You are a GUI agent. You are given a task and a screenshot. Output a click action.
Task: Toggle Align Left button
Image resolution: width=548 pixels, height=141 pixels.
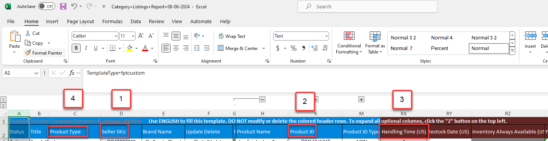(166, 48)
